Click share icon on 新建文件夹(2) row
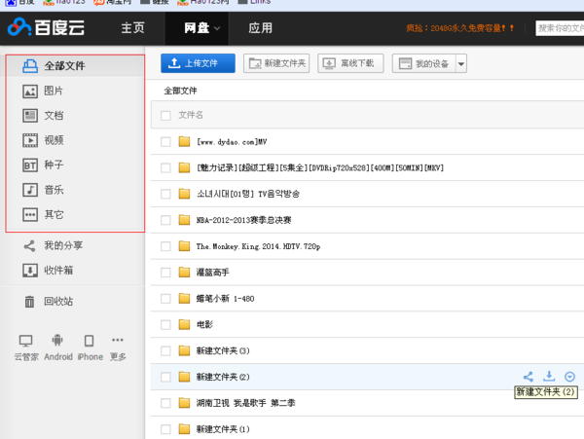This screenshot has width=584, height=439. pos(528,377)
